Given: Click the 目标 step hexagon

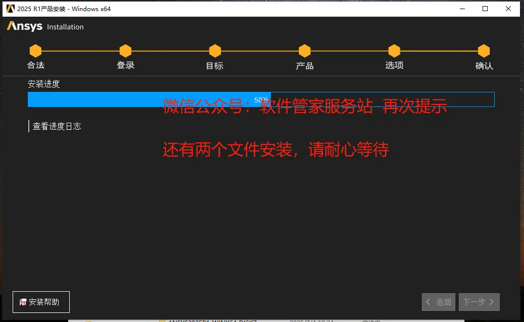Looking at the screenshot, I should point(215,50).
